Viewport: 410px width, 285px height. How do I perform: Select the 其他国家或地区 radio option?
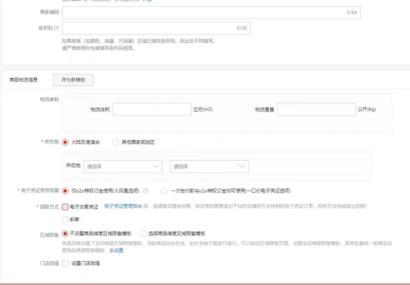pos(116,142)
